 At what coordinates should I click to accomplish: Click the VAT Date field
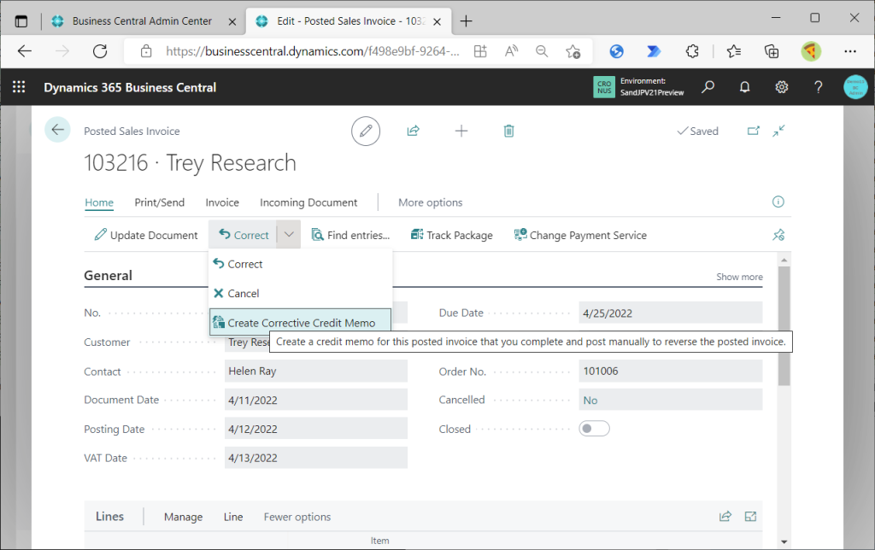point(316,458)
